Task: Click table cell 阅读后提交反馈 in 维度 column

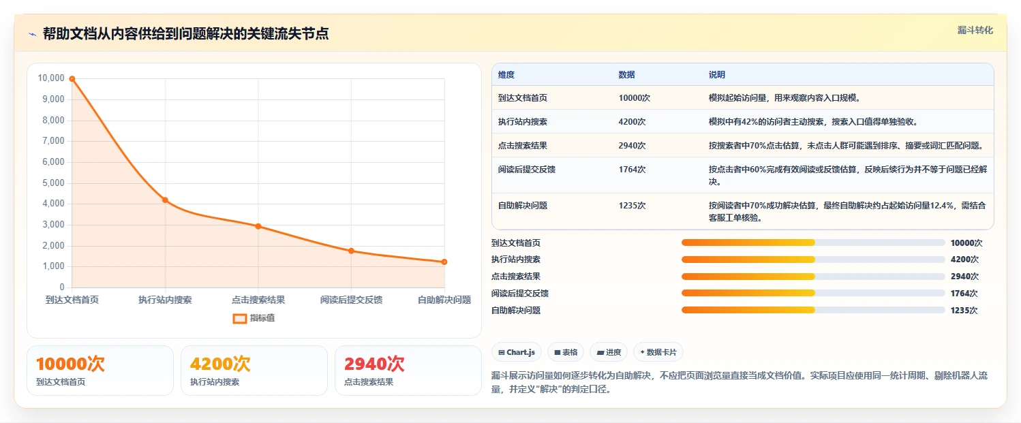Action: coord(526,170)
